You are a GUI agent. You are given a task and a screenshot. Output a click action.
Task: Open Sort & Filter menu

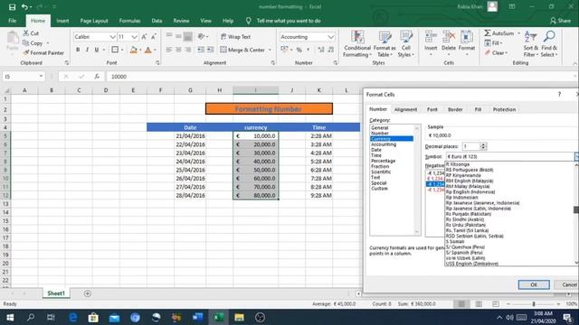coord(531,44)
